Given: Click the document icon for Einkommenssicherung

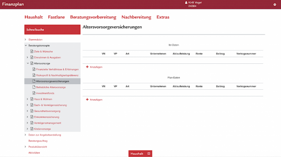Looking at the screenshot, I should (32, 117).
